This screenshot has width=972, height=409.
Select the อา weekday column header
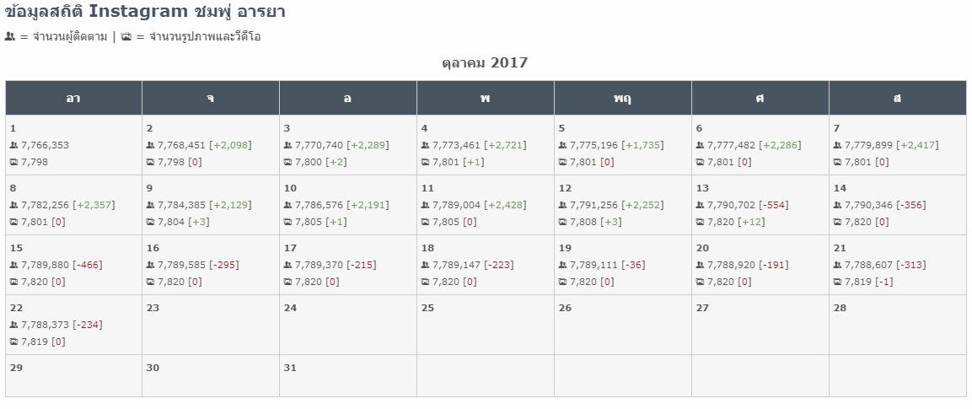73,98
